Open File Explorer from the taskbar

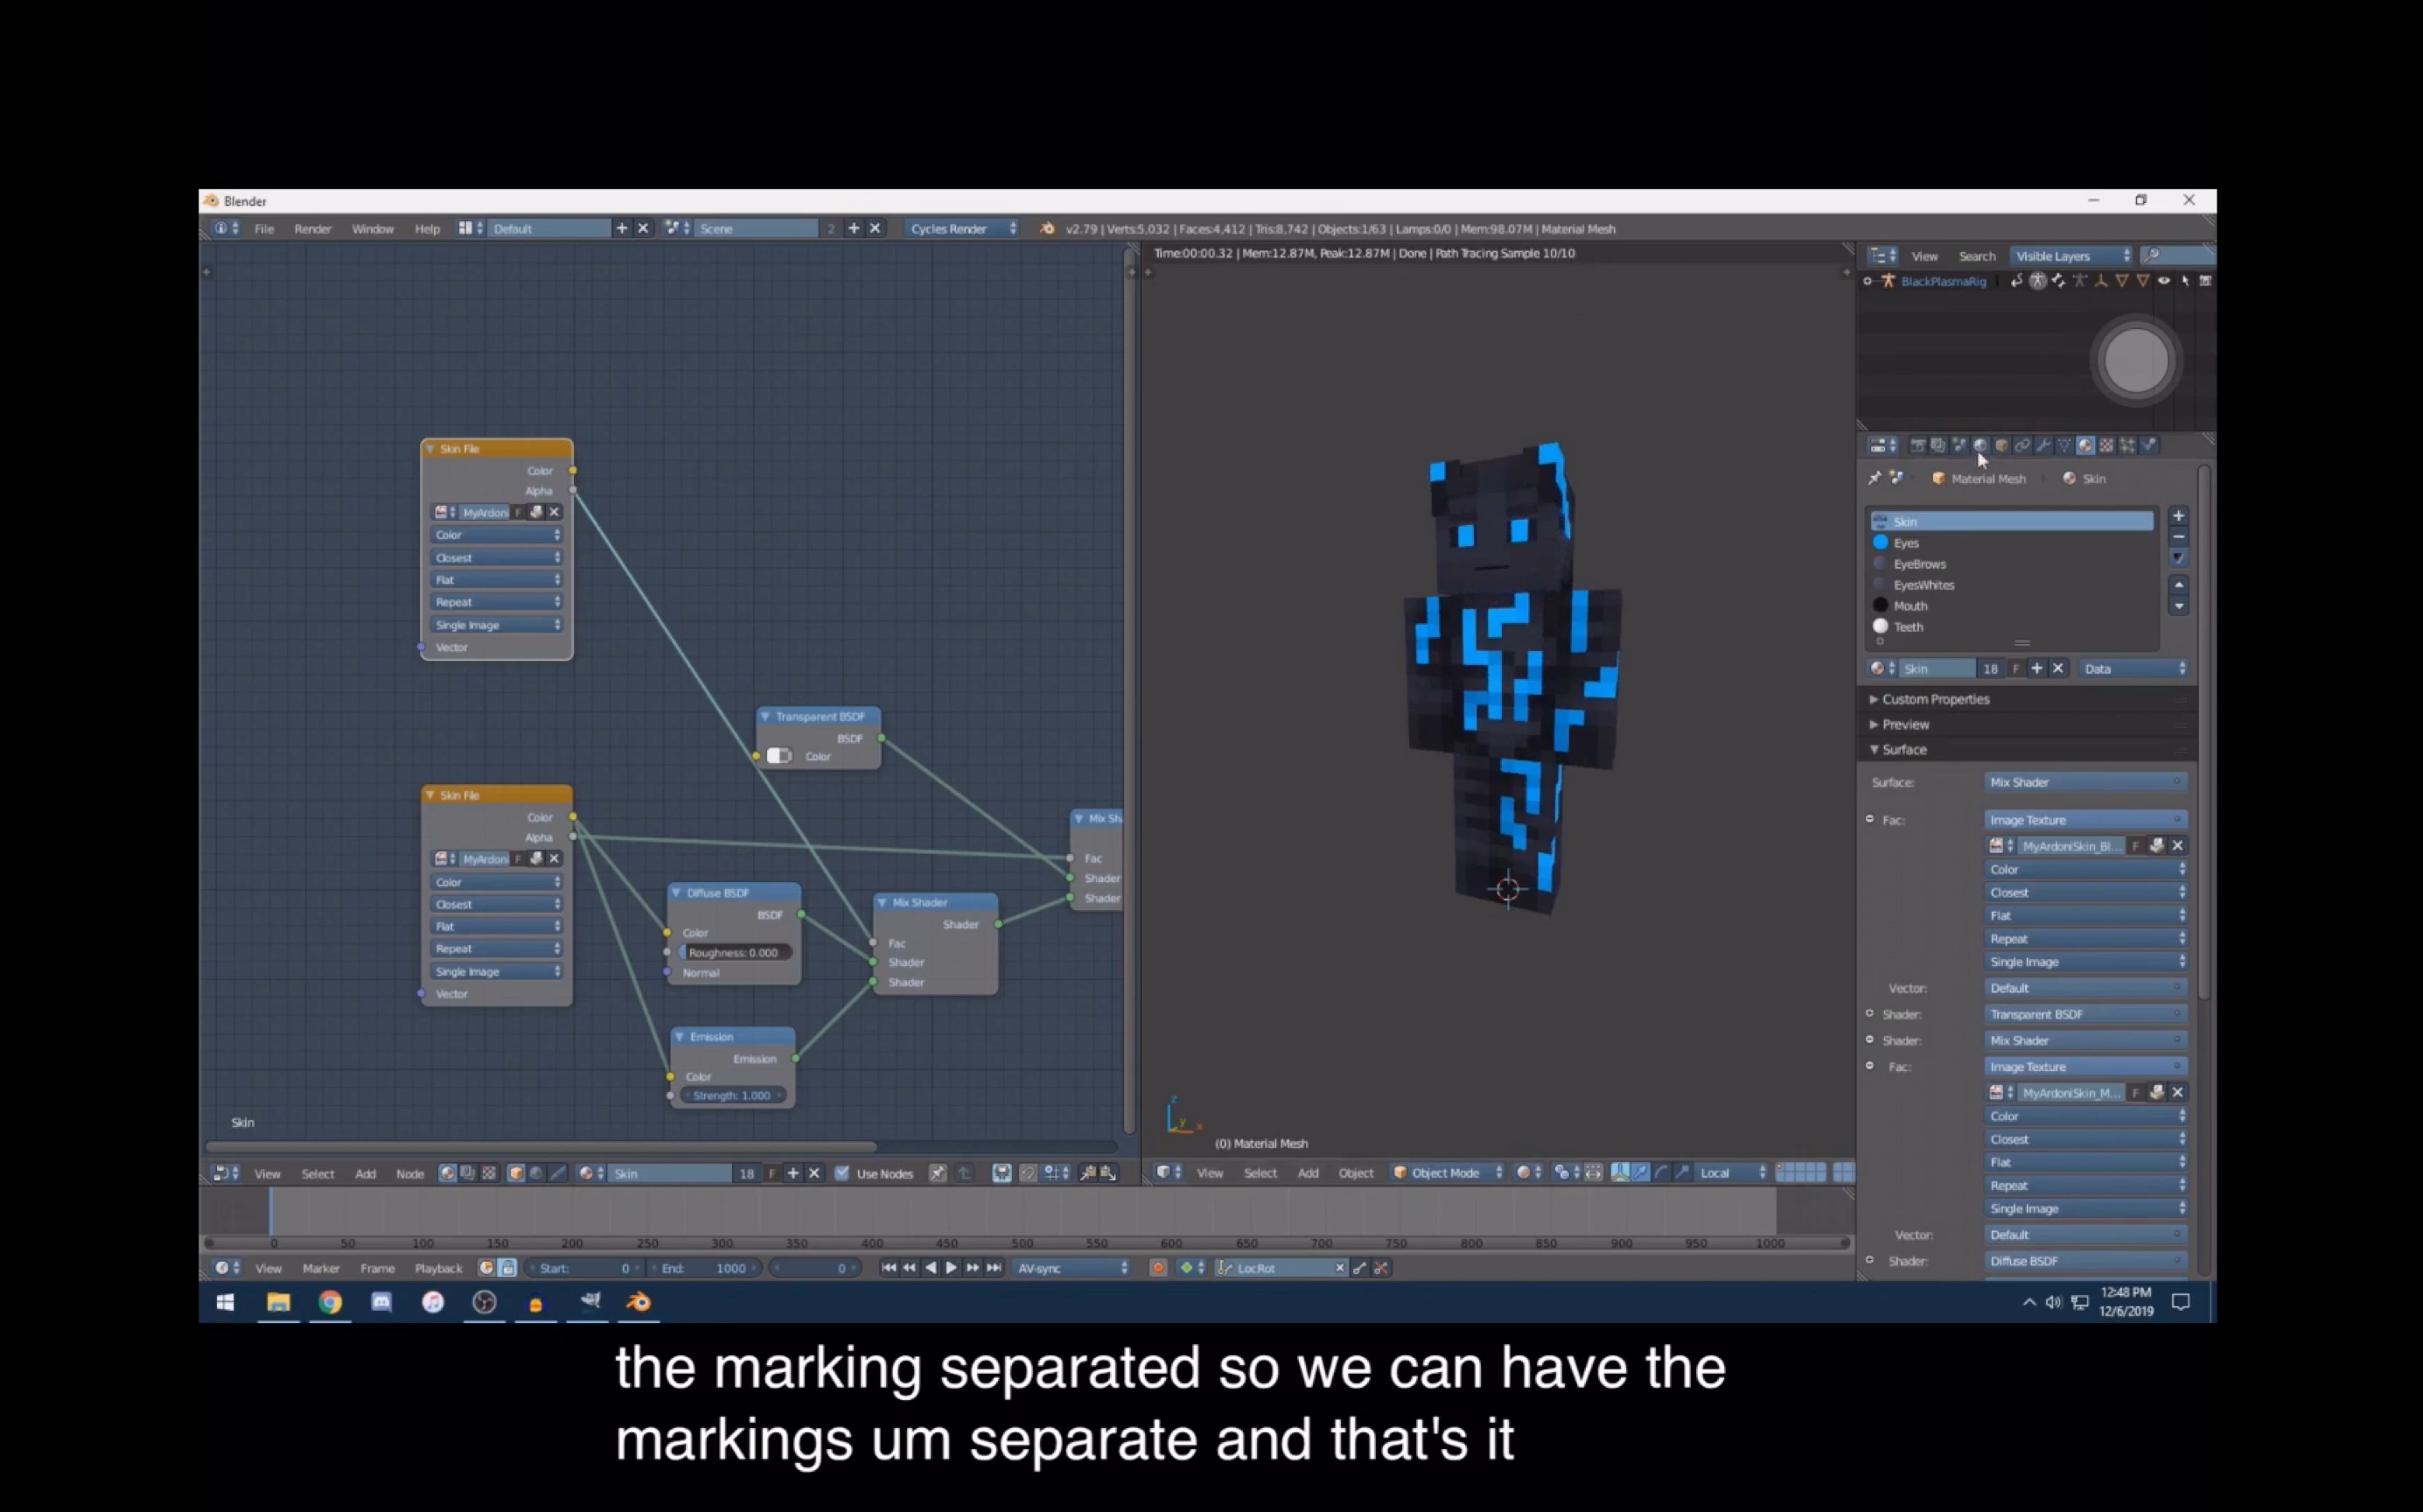point(278,1302)
